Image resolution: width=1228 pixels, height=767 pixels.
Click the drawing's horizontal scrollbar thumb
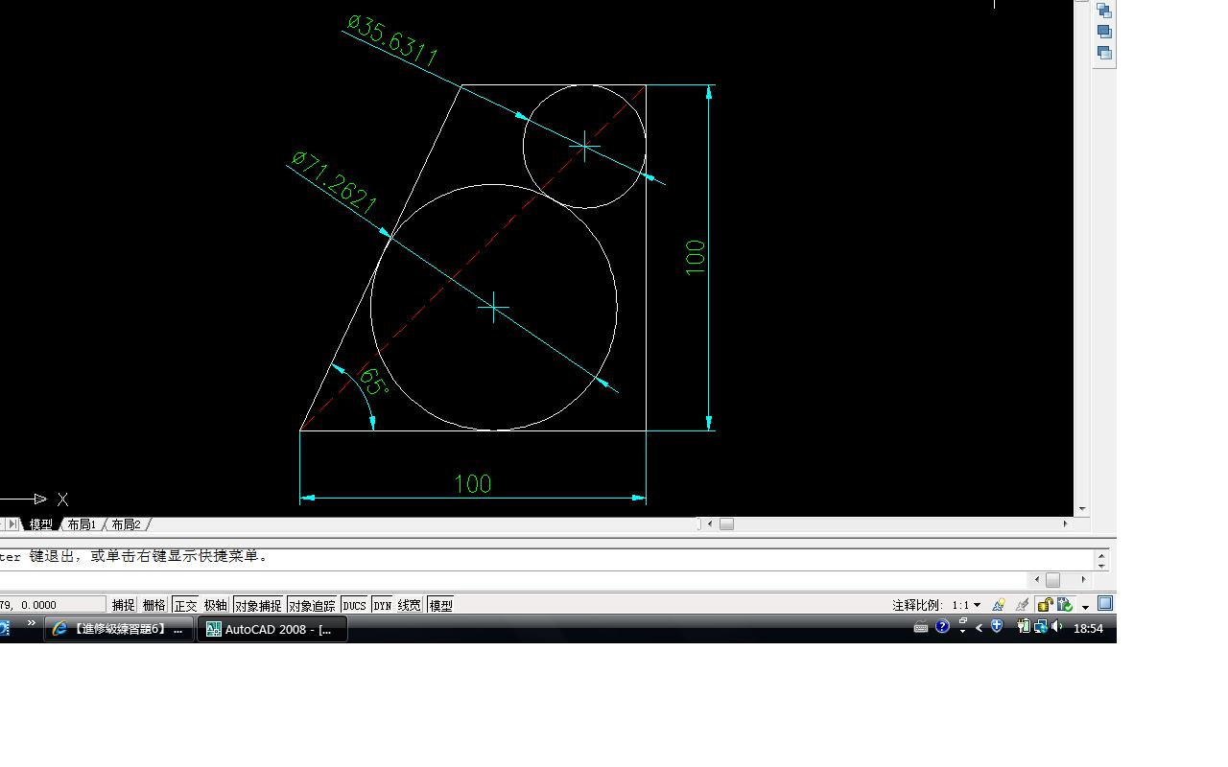pyautogui.click(x=726, y=523)
